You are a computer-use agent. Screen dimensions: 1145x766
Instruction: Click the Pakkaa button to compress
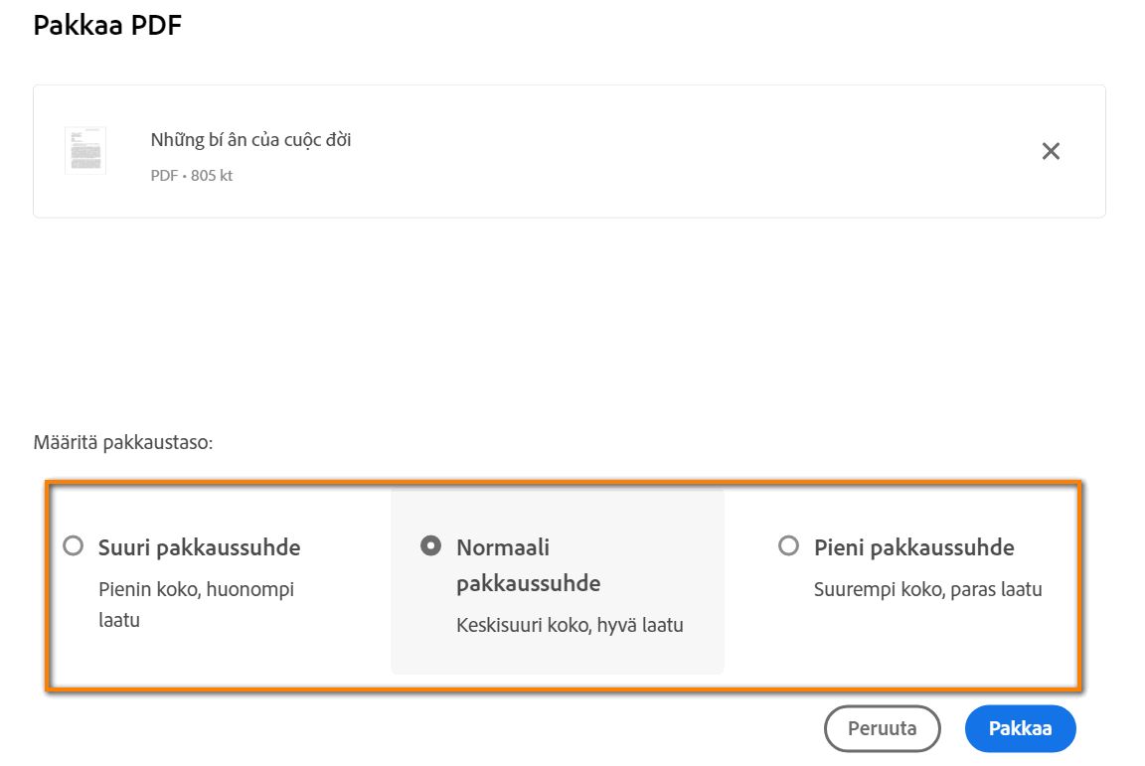pyautogui.click(x=1020, y=728)
